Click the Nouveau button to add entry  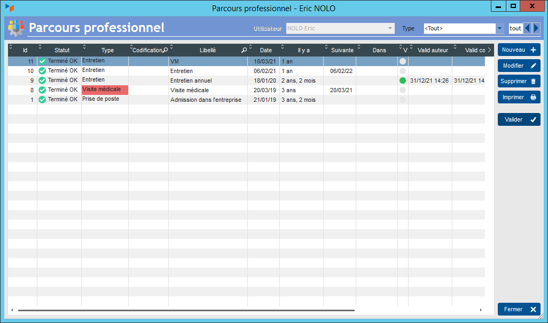pyautogui.click(x=519, y=50)
